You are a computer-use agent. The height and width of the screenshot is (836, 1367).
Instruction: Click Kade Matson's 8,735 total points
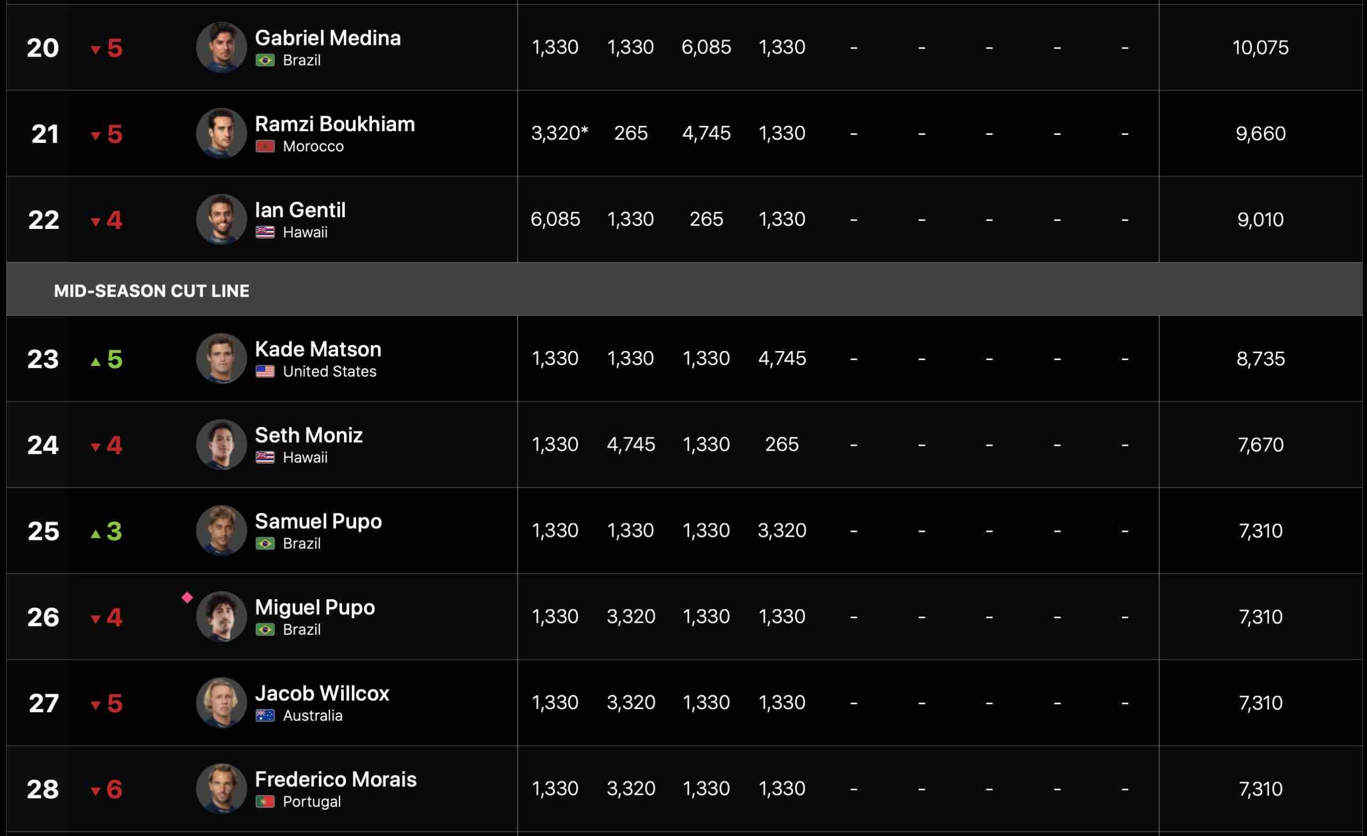click(1261, 359)
